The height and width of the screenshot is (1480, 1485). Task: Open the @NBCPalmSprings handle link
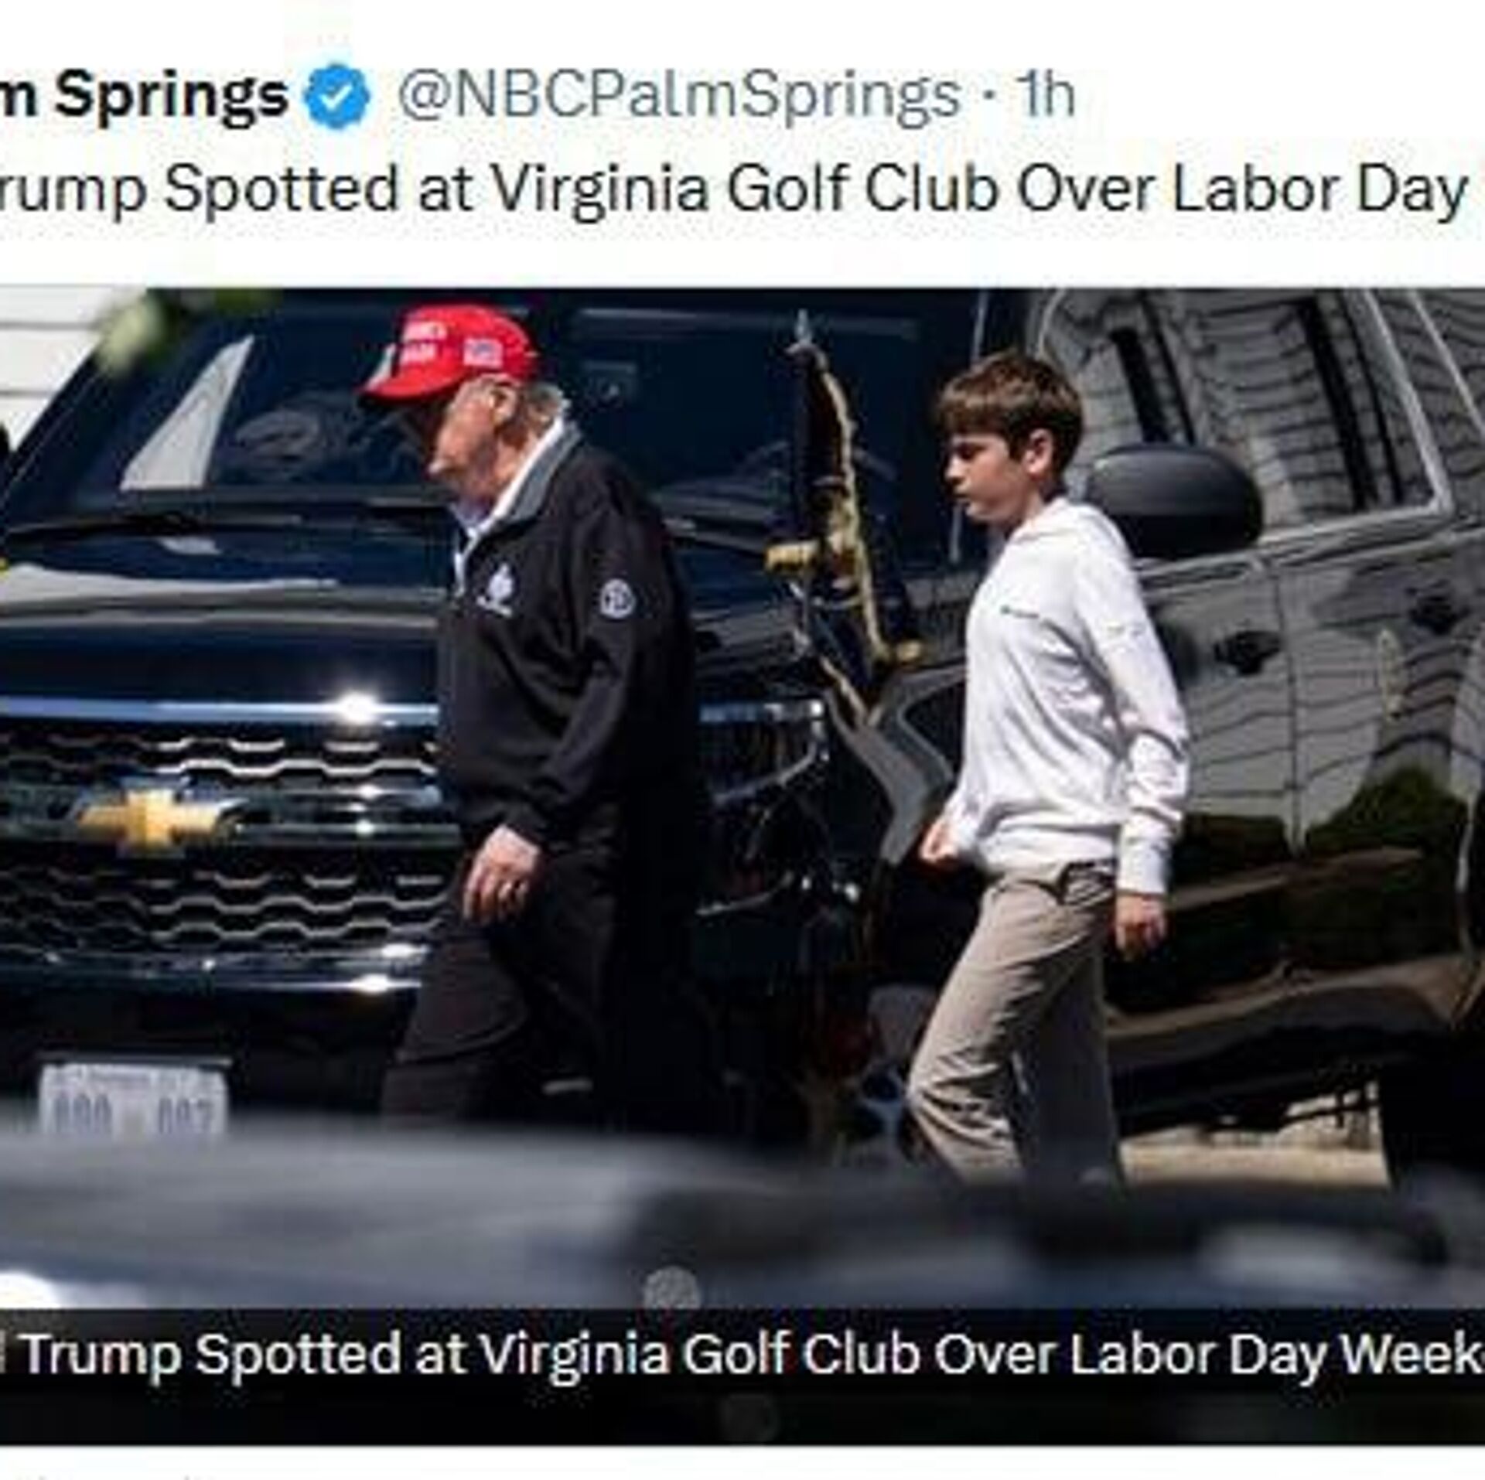click(x=678, y=96)
